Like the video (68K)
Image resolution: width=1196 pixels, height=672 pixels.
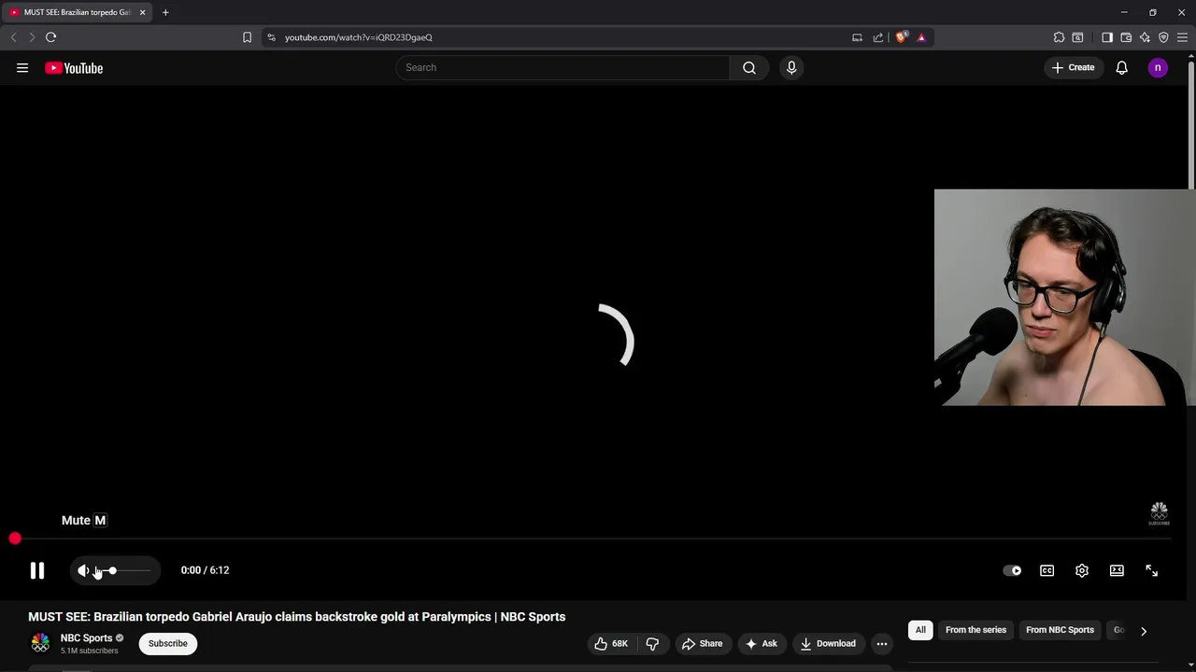coord(612,643)
